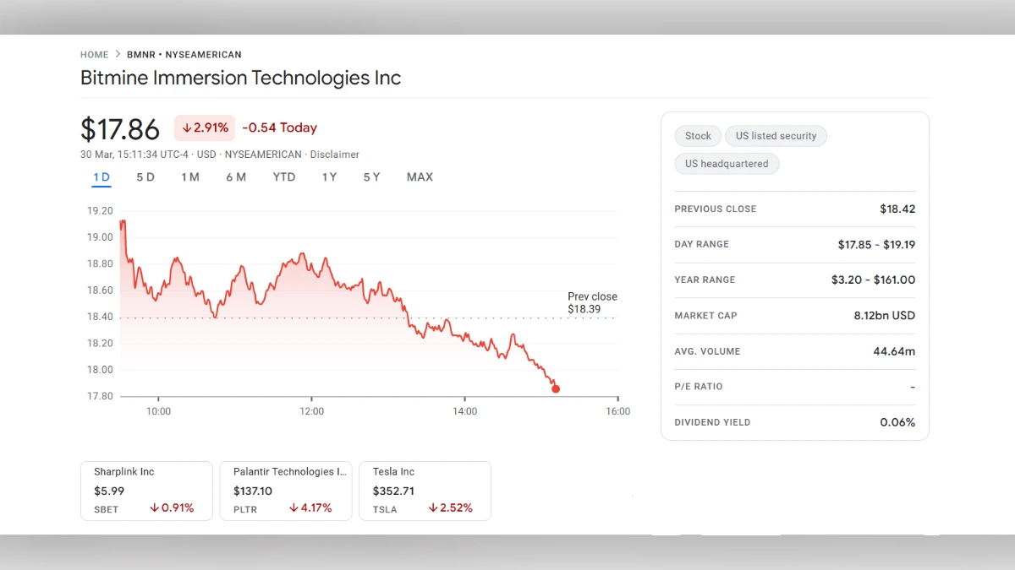Screen dimensions: 1015x570
Task: Click the US listed security tag
Action: [776, 135]
